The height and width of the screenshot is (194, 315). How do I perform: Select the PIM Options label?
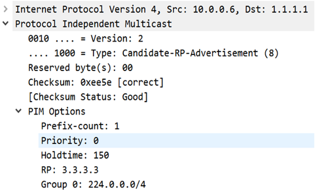(x=57, y=111)
